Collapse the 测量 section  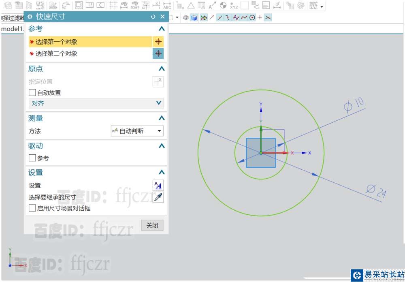click(162, 118)
